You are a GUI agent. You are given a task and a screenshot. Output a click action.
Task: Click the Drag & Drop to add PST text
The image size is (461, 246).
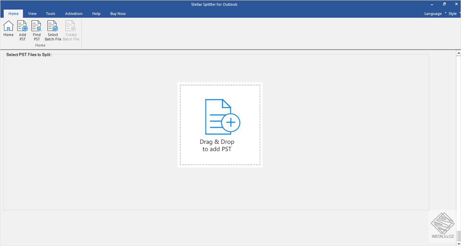click(217, 145)
